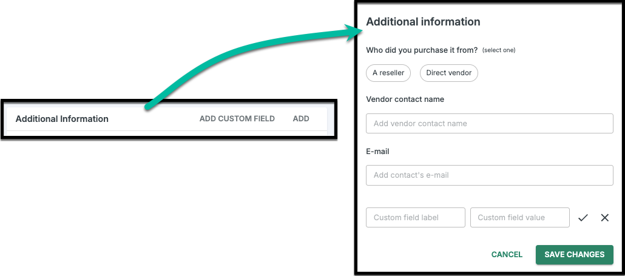
Task: Choose the "Direct vendor" option
Action: [449, 73]
